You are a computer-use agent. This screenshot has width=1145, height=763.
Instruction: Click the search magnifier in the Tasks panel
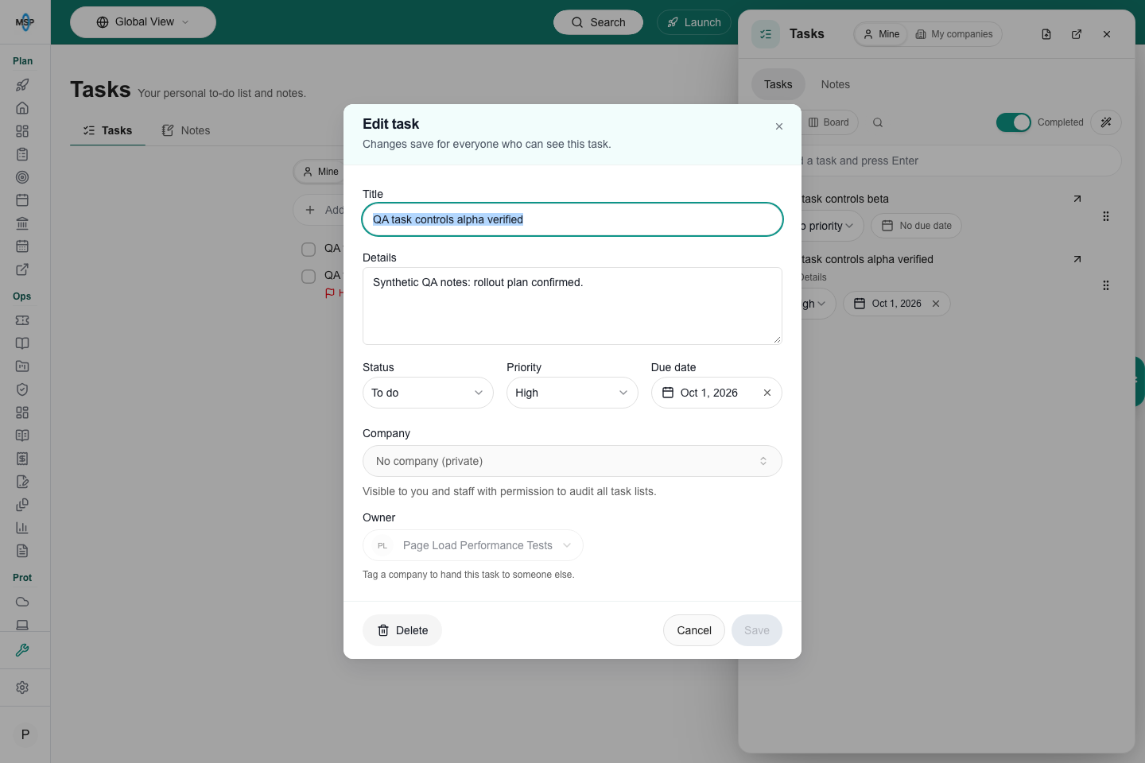878,122
